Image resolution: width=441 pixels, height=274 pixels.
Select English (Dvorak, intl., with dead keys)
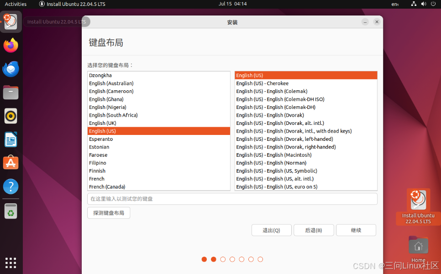click(306, 131)
